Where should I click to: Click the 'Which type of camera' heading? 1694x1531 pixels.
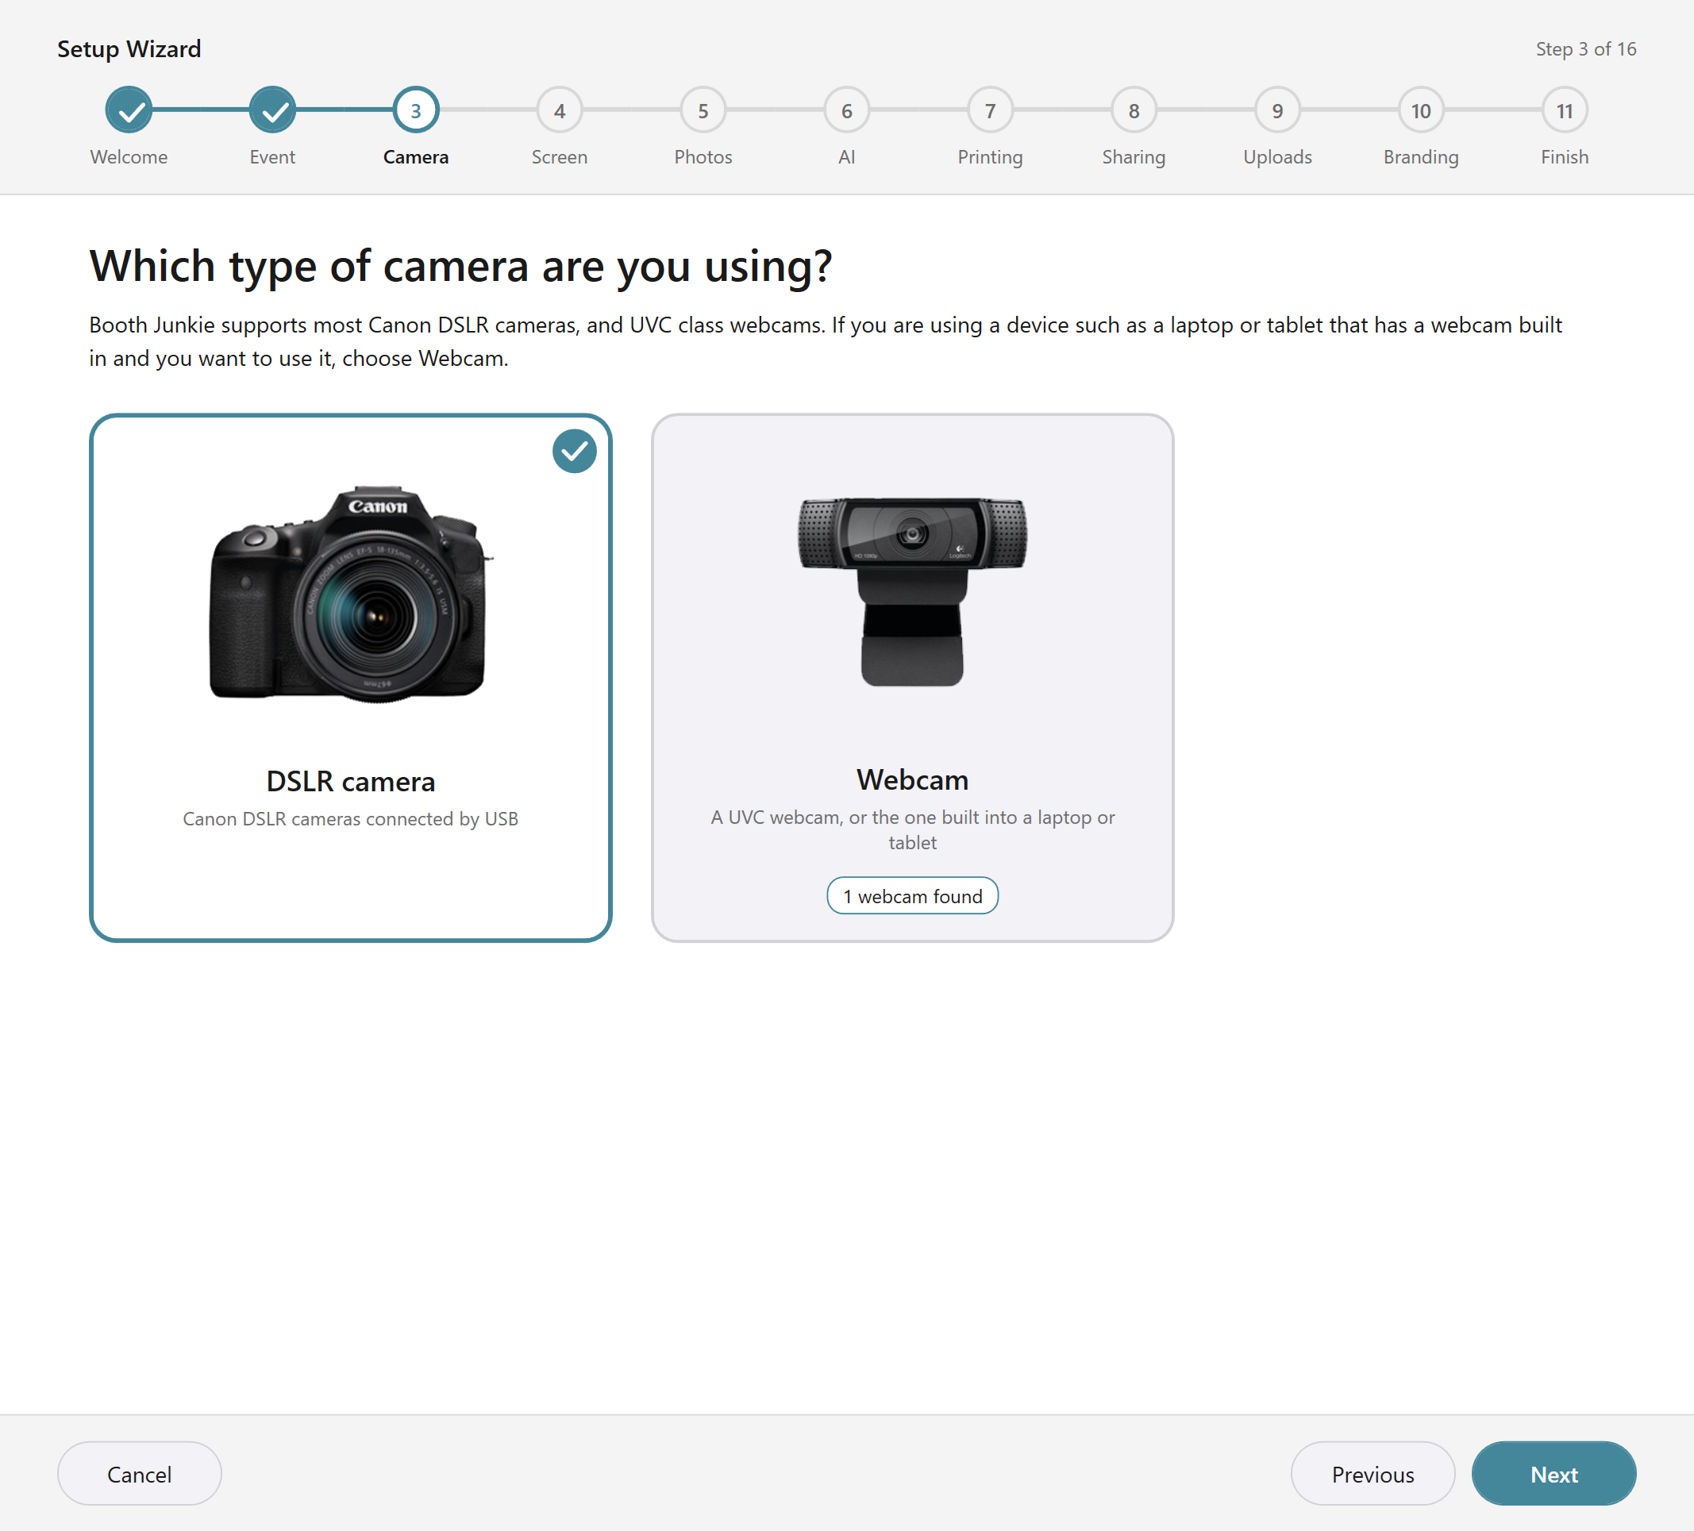tap(460, 267)
